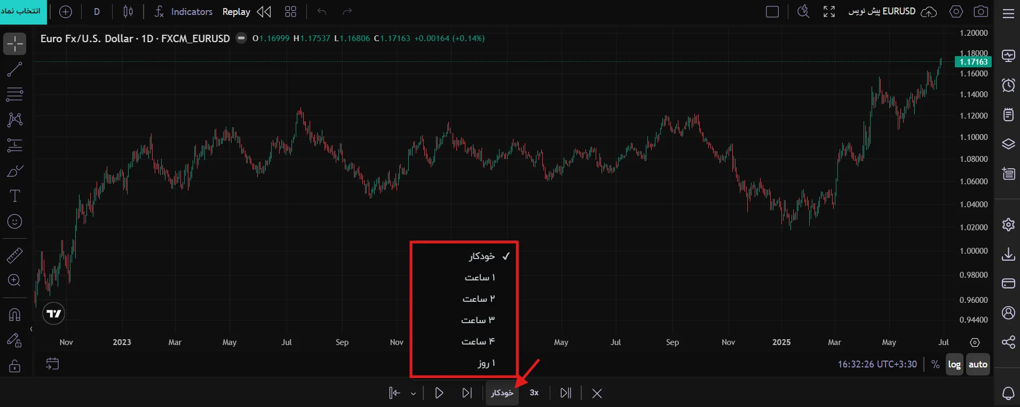Lock all drawing tools
The width and height of the screenshot is (1020, 407).
pyautogui.click(x=15, y=366)
